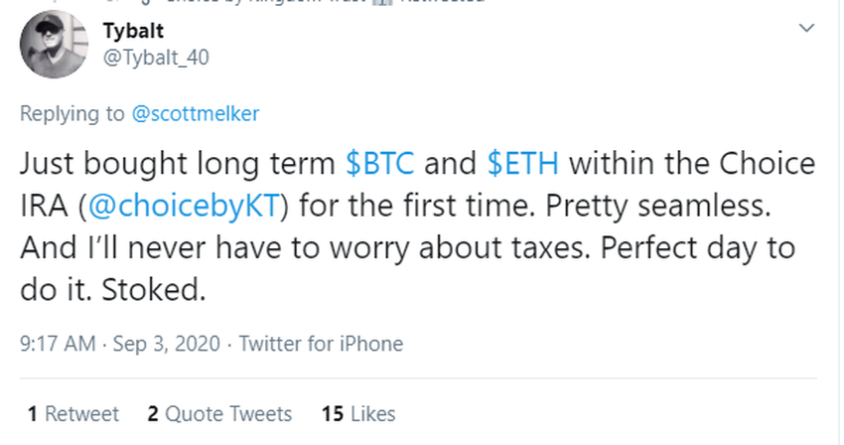Open the @Tybalt_40 handle link
The height and width of the screenshot is (445, 844).
(156, 58)
